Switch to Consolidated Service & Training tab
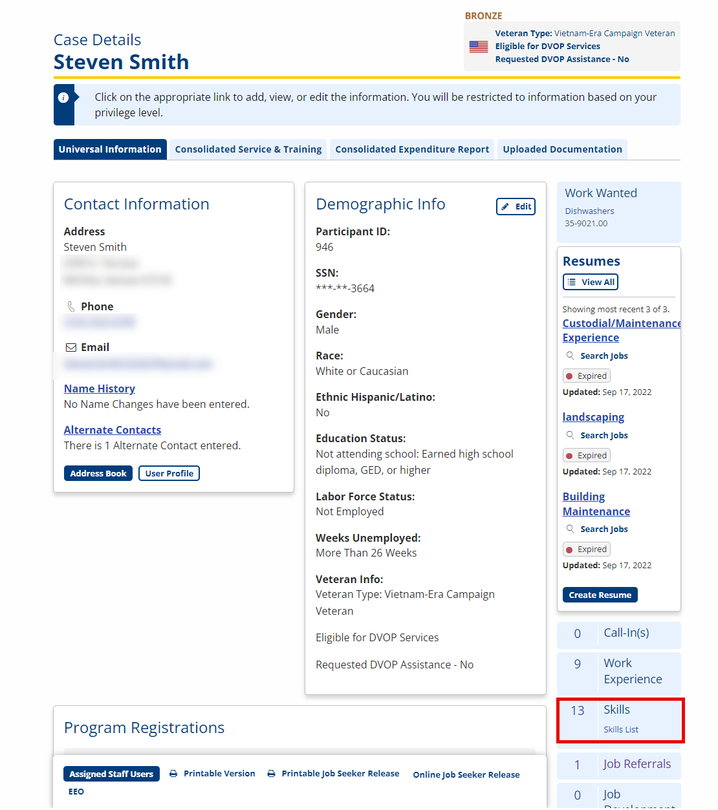The width and height of the screenshot is (718, 810). [x=248, y=149]
